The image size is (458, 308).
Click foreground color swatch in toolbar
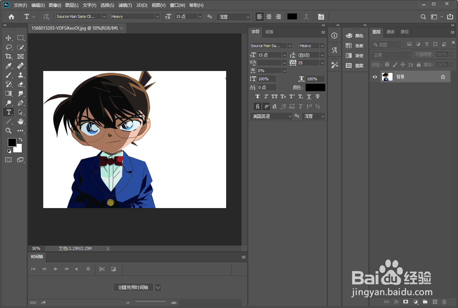coord(12,142)
